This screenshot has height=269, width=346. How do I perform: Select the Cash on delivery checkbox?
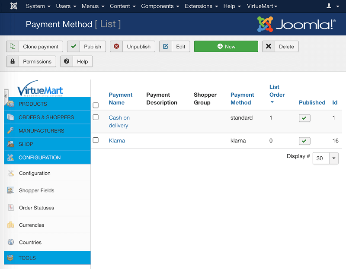[x=96, y=117]
